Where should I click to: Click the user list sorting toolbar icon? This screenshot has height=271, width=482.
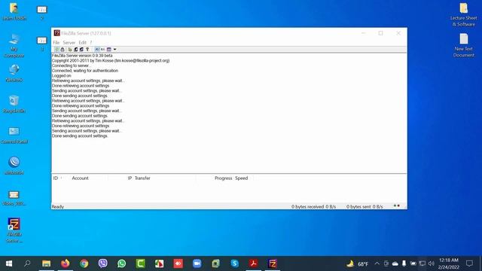[109, 49]
